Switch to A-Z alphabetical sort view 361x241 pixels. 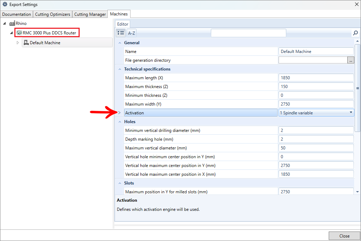tap(132, 33)
